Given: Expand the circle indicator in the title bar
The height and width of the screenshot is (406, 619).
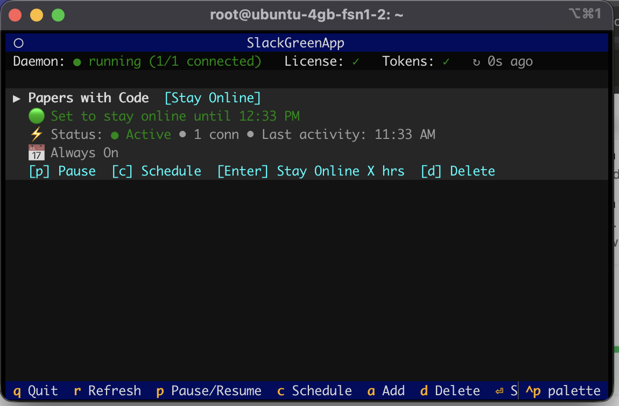Looking at the screenshot, I should pos(19,43).
